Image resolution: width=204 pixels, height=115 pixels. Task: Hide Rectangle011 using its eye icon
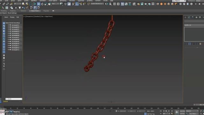click(8, 46)
